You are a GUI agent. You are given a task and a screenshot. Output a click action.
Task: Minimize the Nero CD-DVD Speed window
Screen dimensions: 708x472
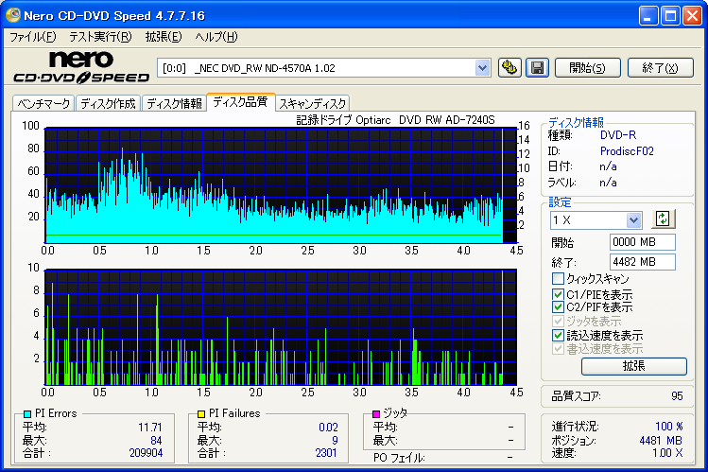(x=648, y=16)
